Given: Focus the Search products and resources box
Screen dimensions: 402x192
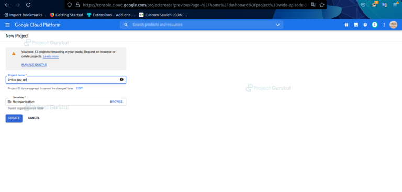Looking at the screenshot, I should (201, 25).
